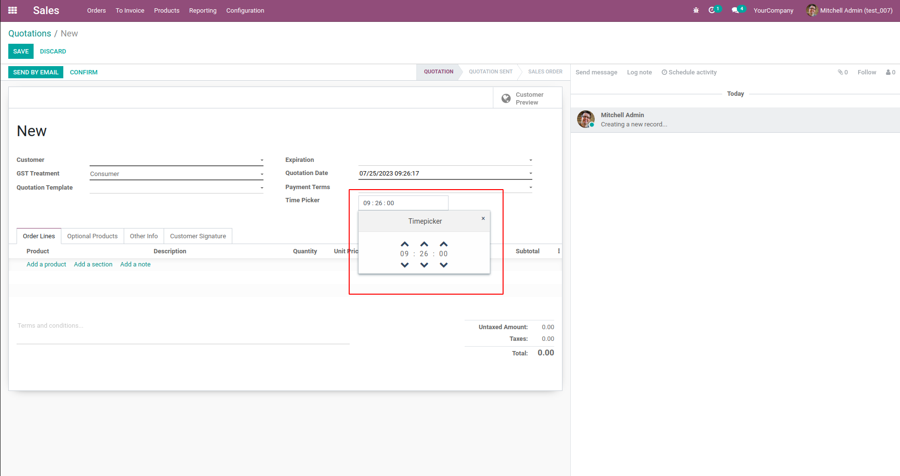Click the Customer Preview button
900x476 pixels.
tap(527, 98)
